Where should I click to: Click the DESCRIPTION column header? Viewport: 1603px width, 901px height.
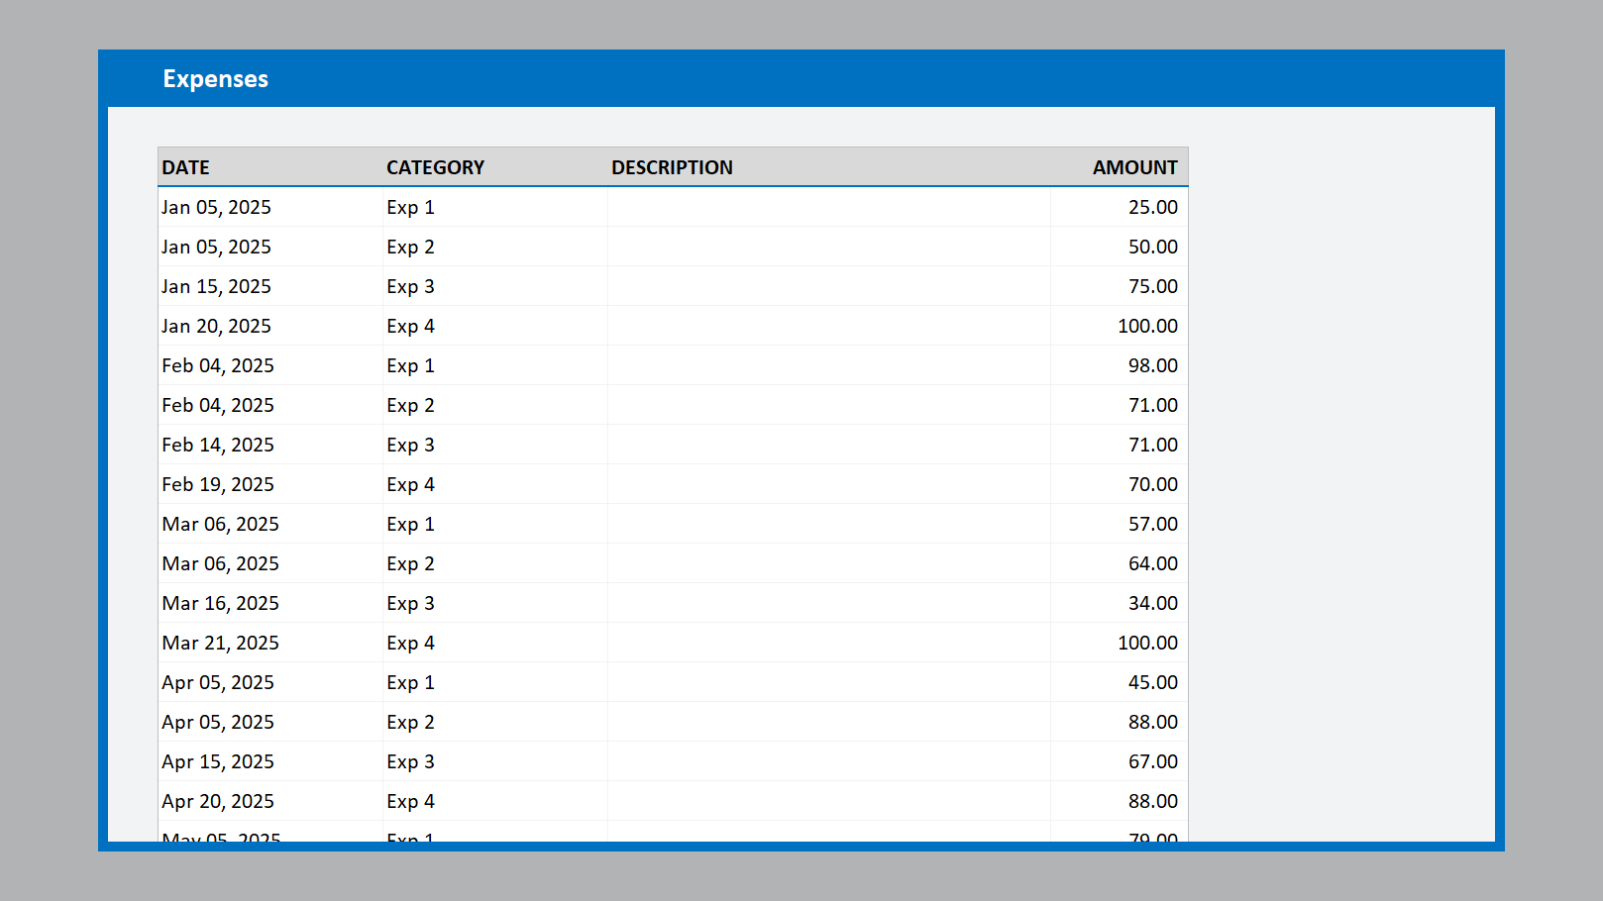point(672,167)
